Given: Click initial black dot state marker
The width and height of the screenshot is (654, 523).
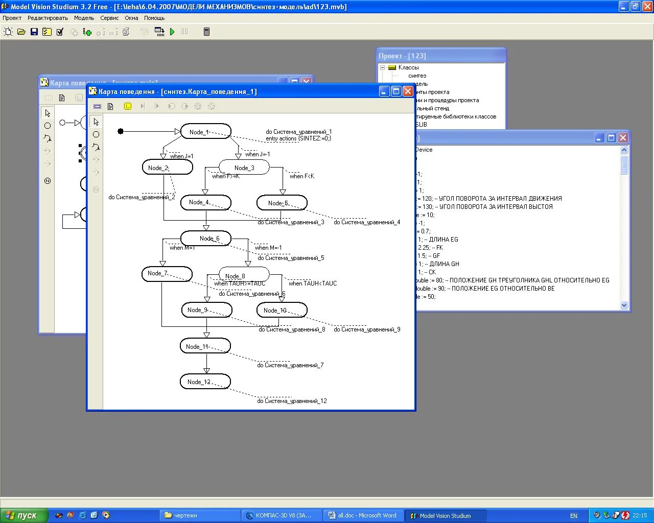Looking at the screenshot, I should click(x=121, y=131).
